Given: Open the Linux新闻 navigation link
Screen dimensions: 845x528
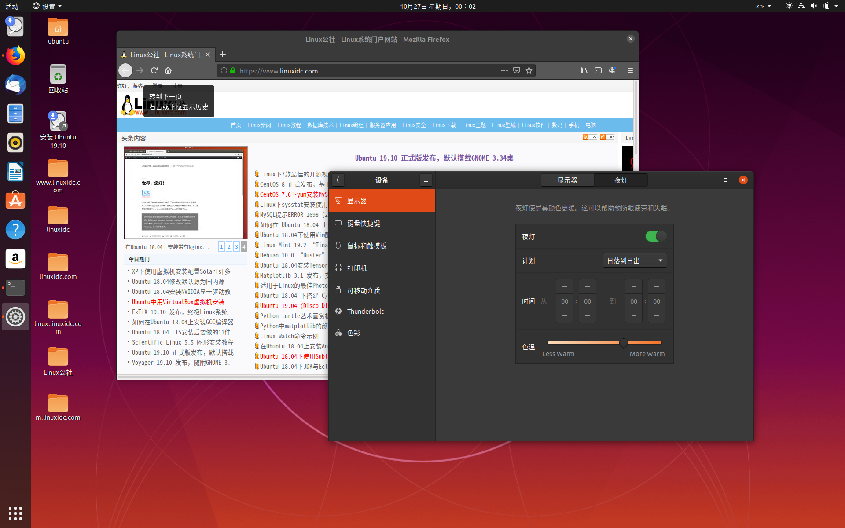Looking at the screenshot, I should click(x=259, y=125).
